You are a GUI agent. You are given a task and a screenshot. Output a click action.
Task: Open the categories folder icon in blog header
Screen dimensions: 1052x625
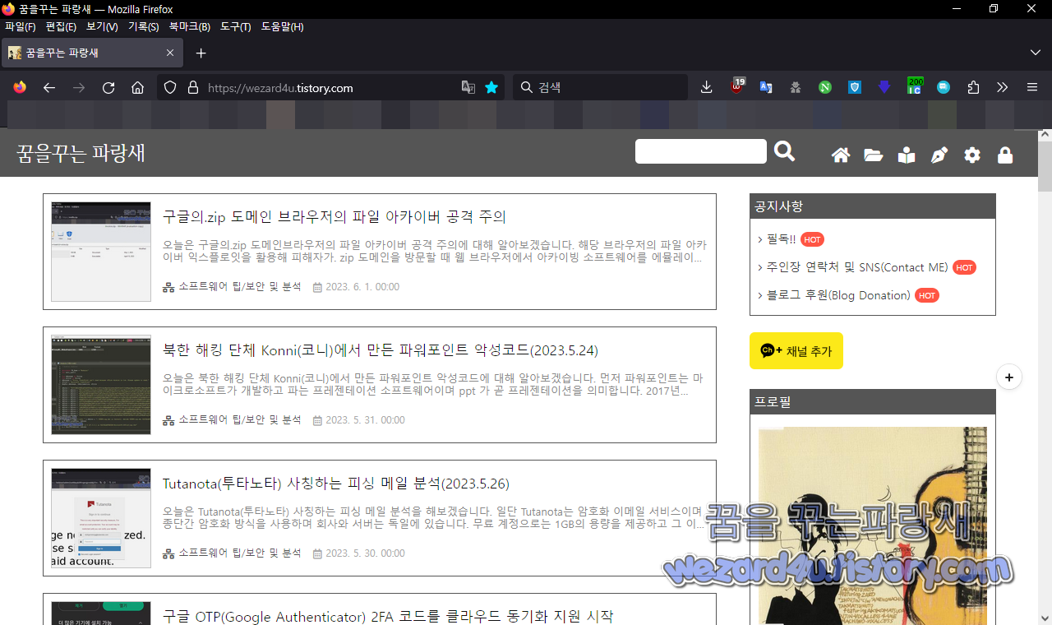(873, 155)
